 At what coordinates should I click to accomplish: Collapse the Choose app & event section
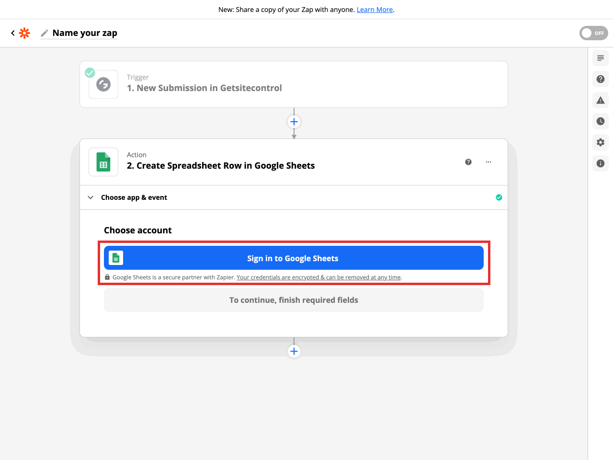(91, 197)
